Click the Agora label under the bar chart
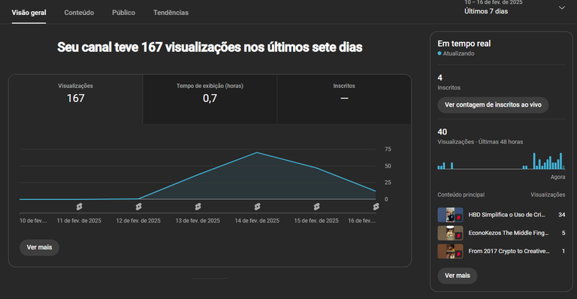The width and height of the screenshot is (577, 299). (x=558, y=177)
